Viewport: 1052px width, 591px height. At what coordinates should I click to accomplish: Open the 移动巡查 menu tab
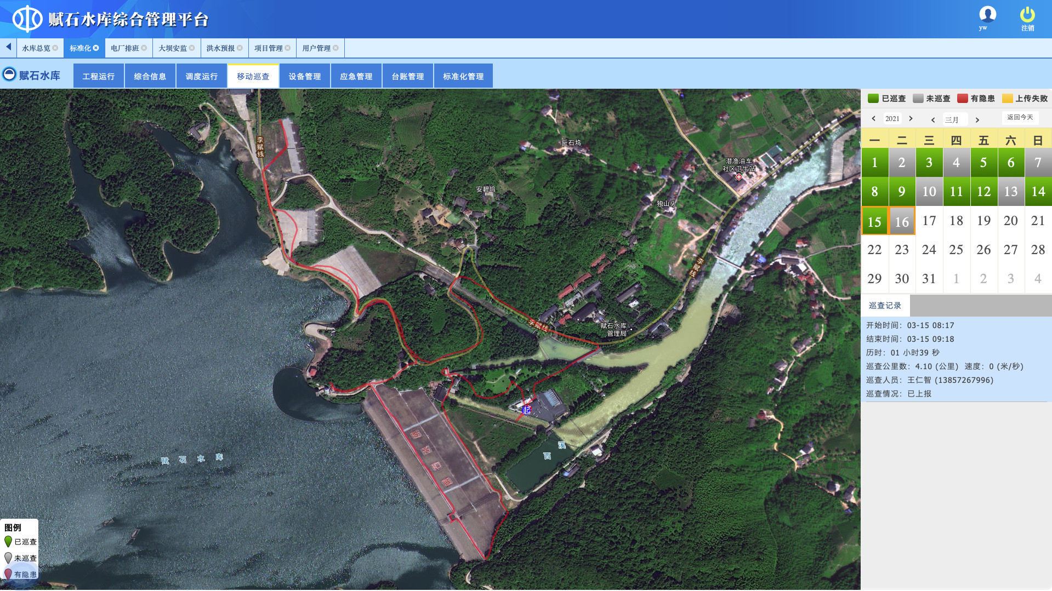(253, 76)
